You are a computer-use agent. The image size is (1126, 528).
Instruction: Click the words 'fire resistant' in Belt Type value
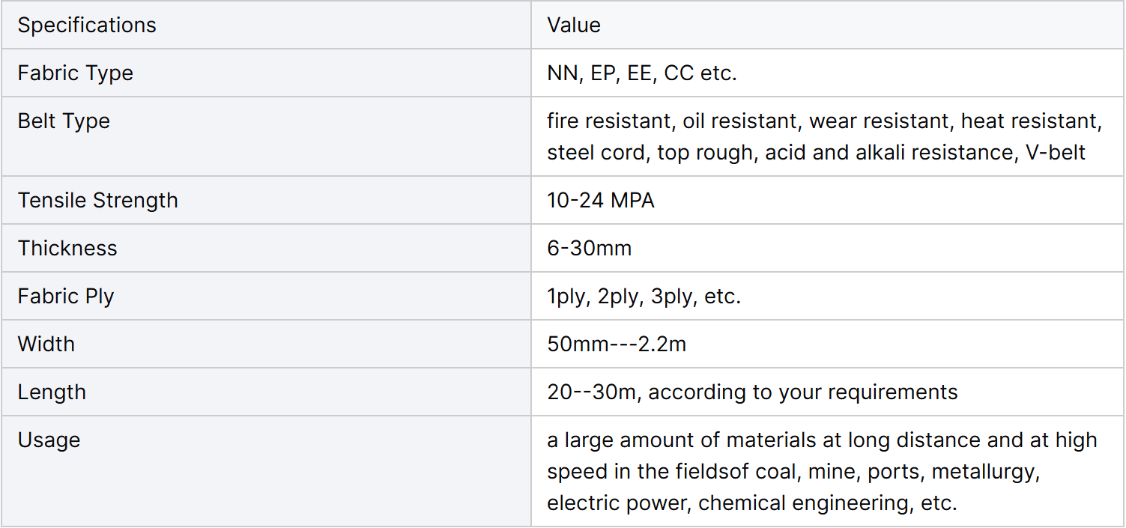608,121
